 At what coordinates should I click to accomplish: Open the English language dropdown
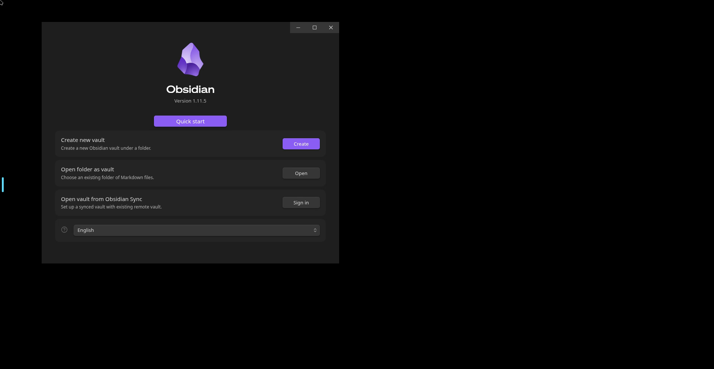point(197,230)
